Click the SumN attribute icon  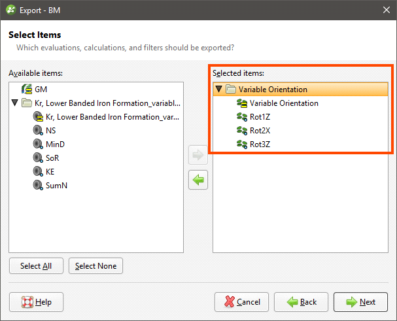pyautogui.click(x=38, y=185)
